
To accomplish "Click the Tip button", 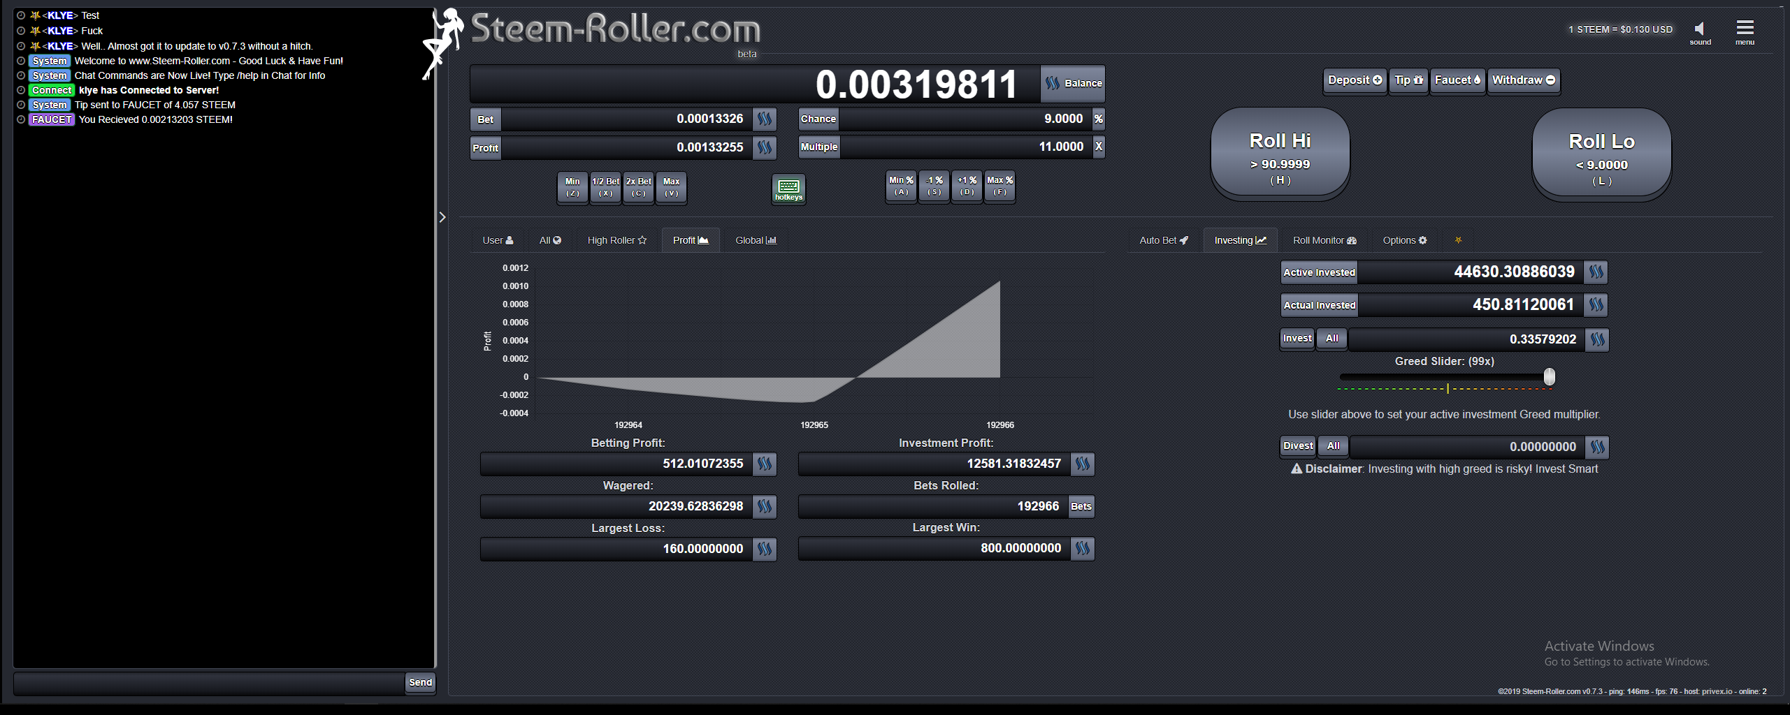I will [x=1408, y=80].
